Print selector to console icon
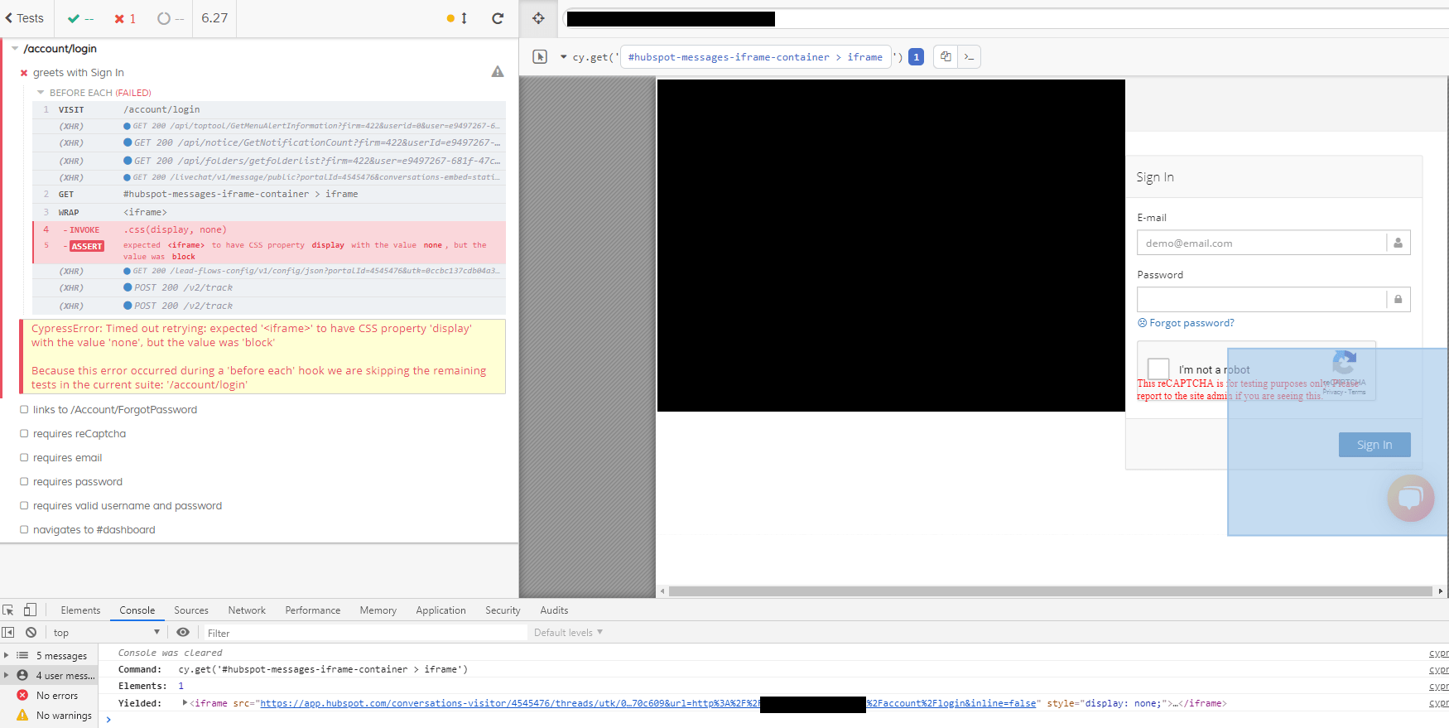Screen dimensions: 1449x728 click(x=969, y=56)
